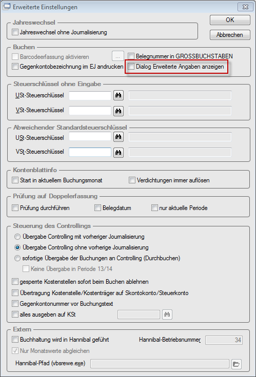Click the window icon in the title bar
The height and width of the screenshot is (377, 256).
click(6, 7)
